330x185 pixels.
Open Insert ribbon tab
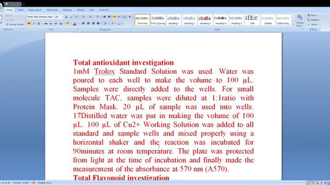(x=21, y=10)
